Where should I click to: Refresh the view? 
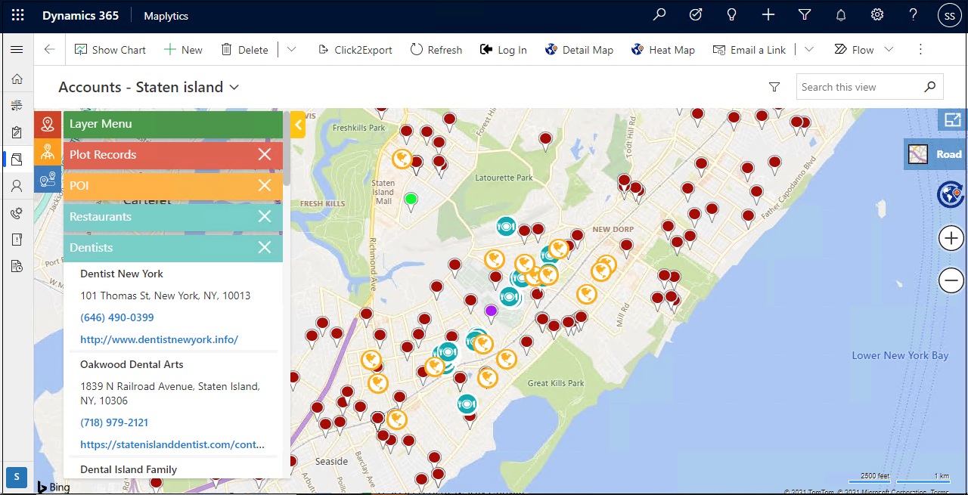436,50
